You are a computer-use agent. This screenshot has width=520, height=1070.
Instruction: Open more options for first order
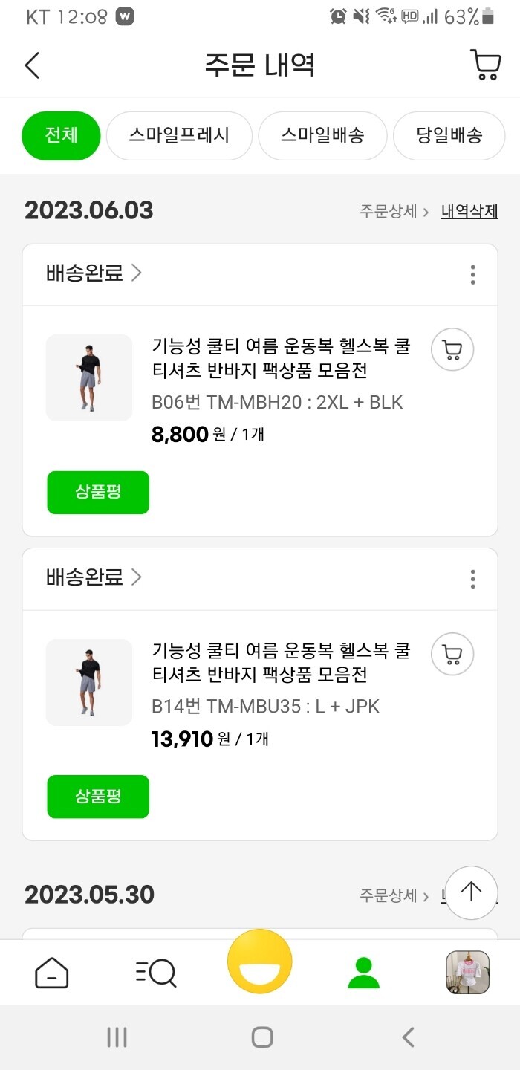473,275
